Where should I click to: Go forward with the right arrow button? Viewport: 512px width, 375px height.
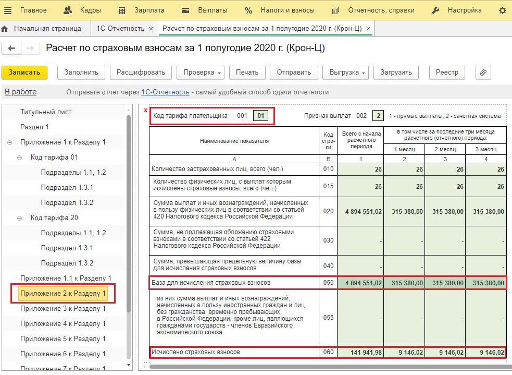coord(30,49)
